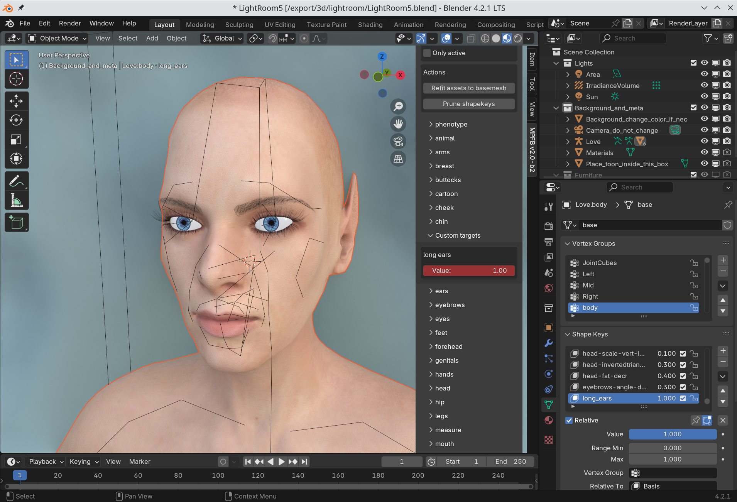The height and width of the screenshot is (502, 737).
Task: Open the Global transform orientation dropdown
Action: [222, 38]
